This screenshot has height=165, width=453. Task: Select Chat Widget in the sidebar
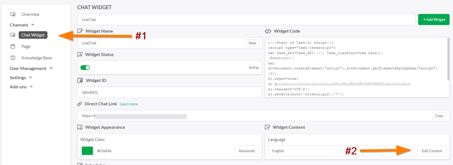click(x=33, y=35)
